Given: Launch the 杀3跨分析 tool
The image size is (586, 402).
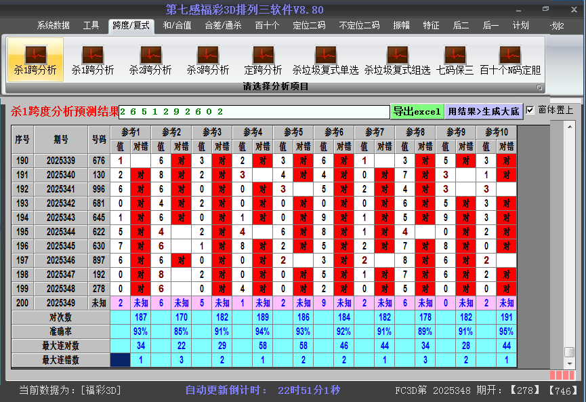Looking at the screenshot, I should click(208, 60).
